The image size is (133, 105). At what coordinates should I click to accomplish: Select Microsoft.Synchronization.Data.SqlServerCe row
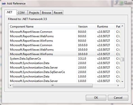[65, 72]
